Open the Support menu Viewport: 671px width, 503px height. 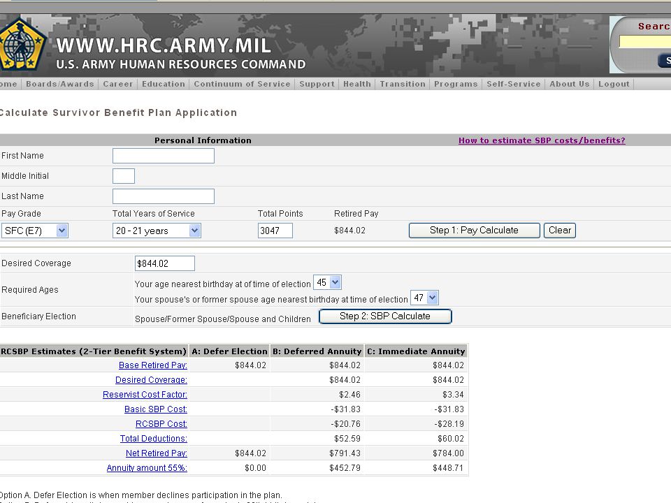[x=317, y=84]
